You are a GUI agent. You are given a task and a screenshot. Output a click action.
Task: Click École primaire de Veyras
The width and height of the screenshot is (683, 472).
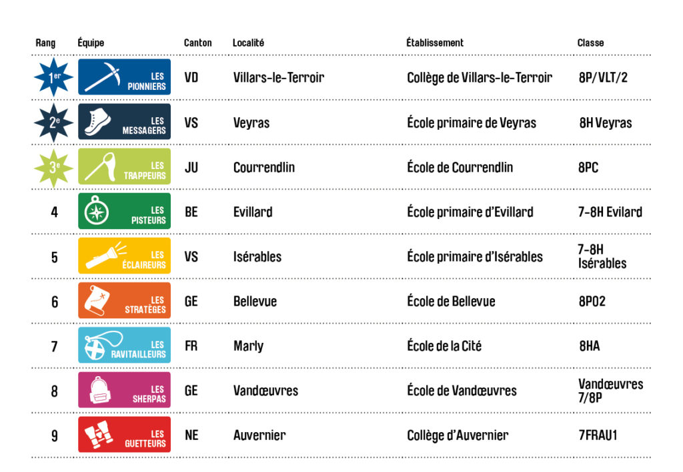[472, 123]
